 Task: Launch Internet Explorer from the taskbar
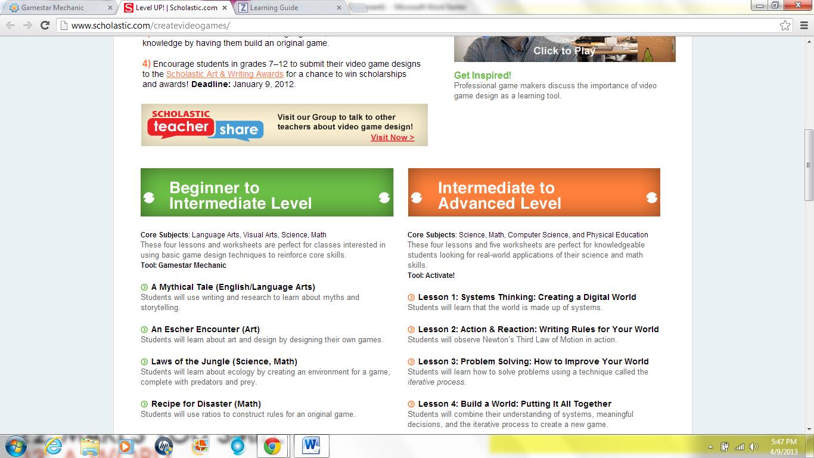click(x=53, y=446)
